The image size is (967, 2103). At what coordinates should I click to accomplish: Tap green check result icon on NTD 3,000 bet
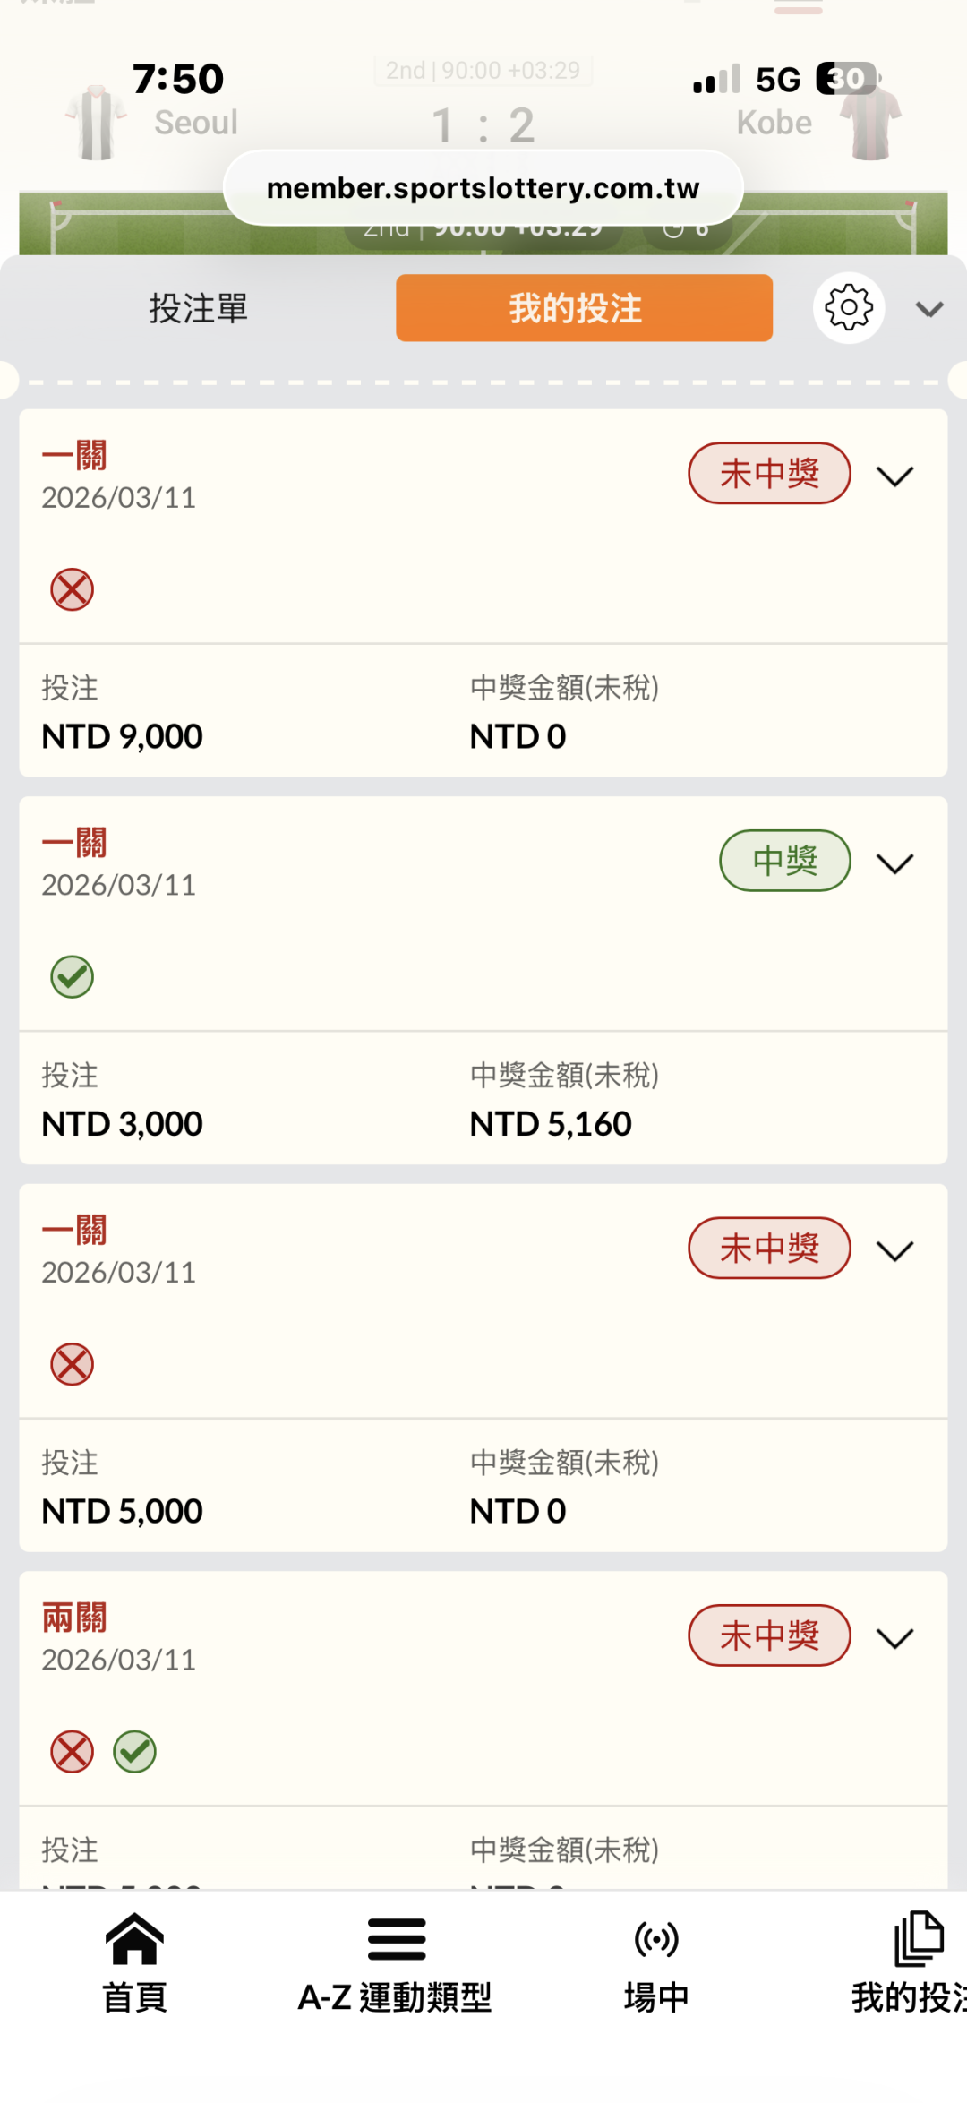pos(73,976)
